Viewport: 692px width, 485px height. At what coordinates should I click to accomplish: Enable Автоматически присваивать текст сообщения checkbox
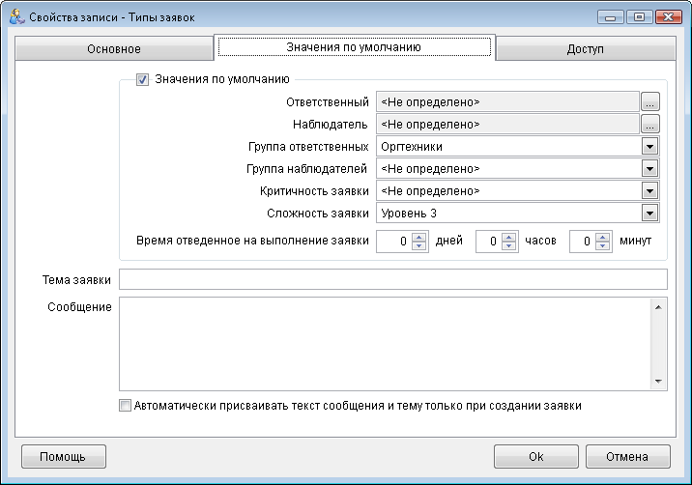pyautogui.click(x=125, y=406)
